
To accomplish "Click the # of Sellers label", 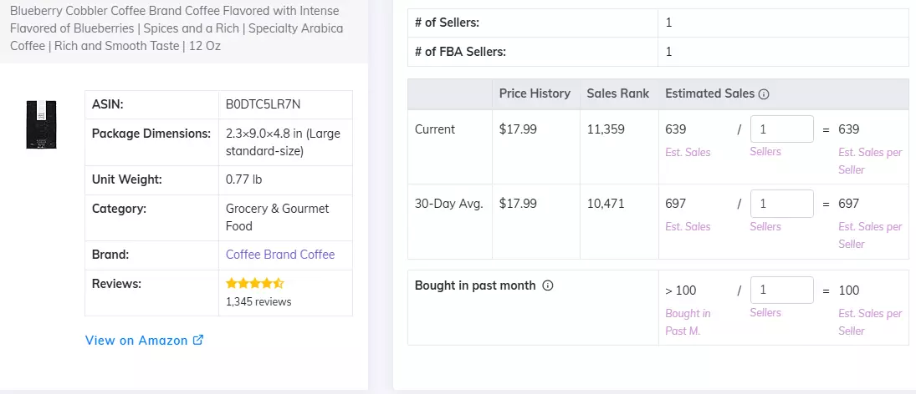I will pos(447,23).
